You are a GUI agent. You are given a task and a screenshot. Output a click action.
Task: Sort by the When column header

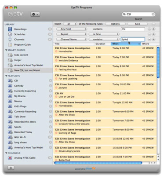(126, 44)
